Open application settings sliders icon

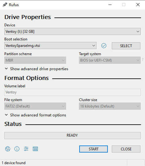coord(26,149)
